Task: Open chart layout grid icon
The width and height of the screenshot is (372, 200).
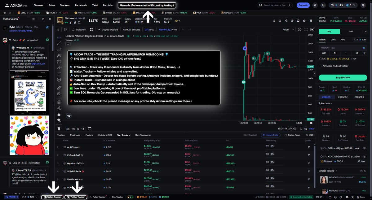Action: [91, 30]
